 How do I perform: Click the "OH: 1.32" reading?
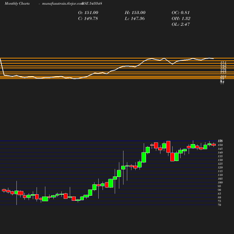(x=181, y=19)
